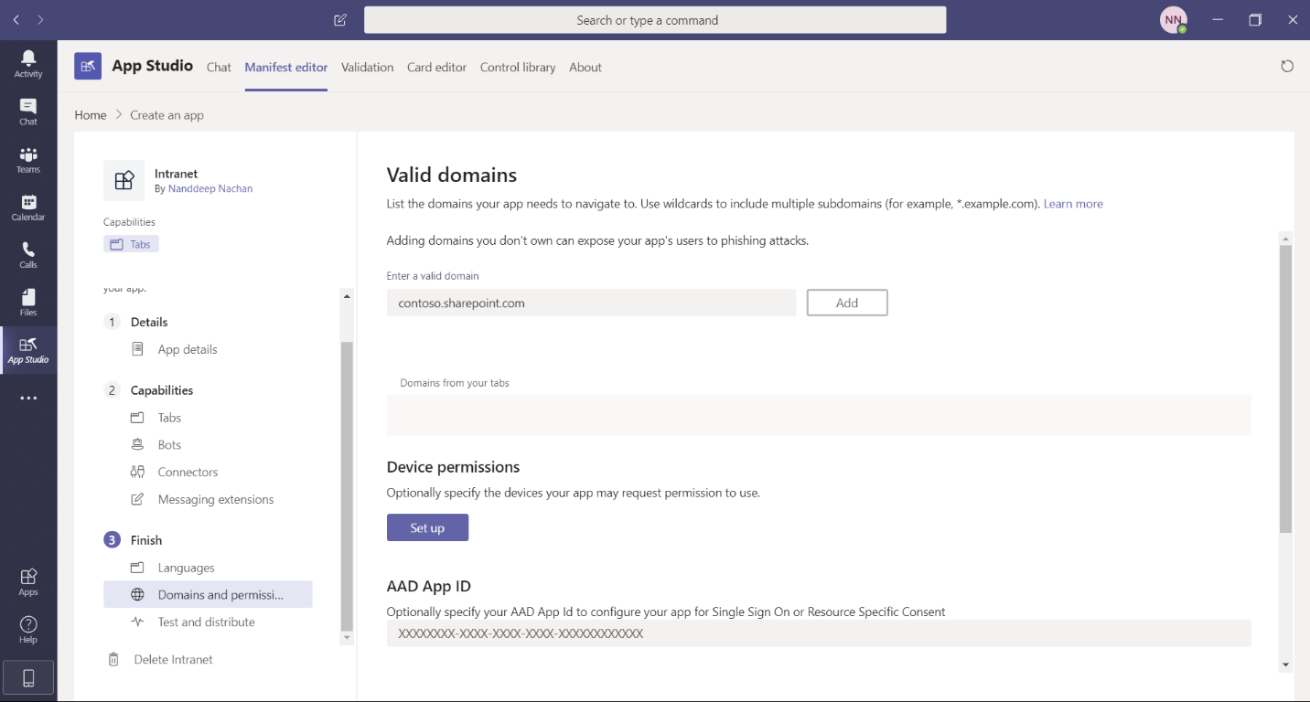Follow the Learn more link

[1073, 204]
